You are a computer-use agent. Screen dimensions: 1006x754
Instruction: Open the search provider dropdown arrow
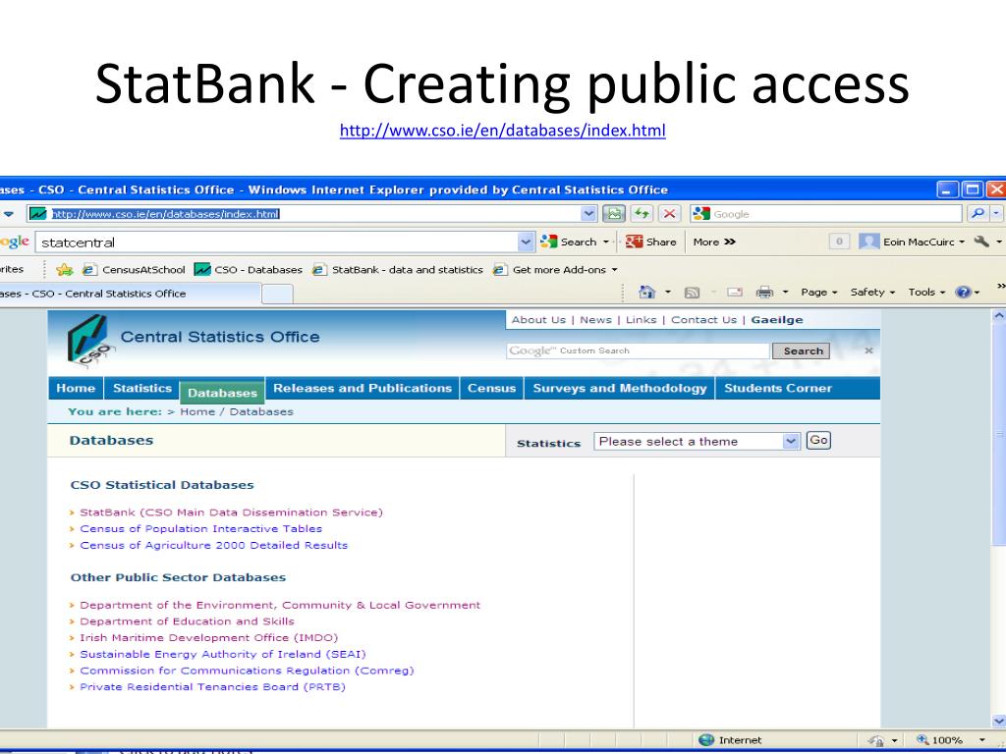(x=996, y=213)
